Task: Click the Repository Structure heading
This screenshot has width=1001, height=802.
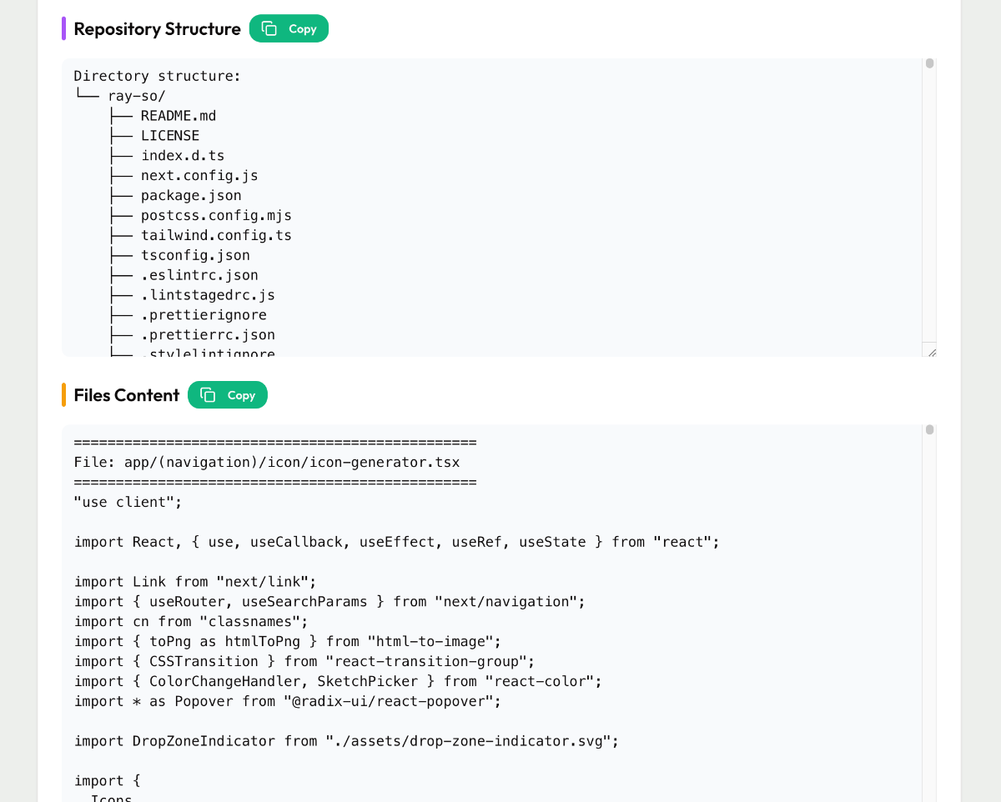Action: (x=157, y=28)
